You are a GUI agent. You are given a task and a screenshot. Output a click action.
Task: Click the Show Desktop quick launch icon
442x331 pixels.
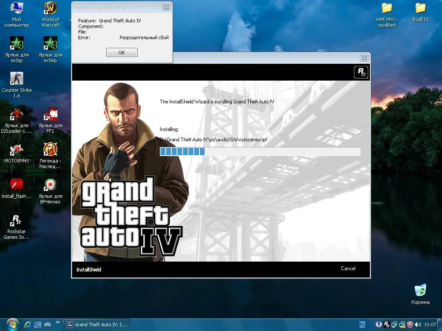(38, 325)
